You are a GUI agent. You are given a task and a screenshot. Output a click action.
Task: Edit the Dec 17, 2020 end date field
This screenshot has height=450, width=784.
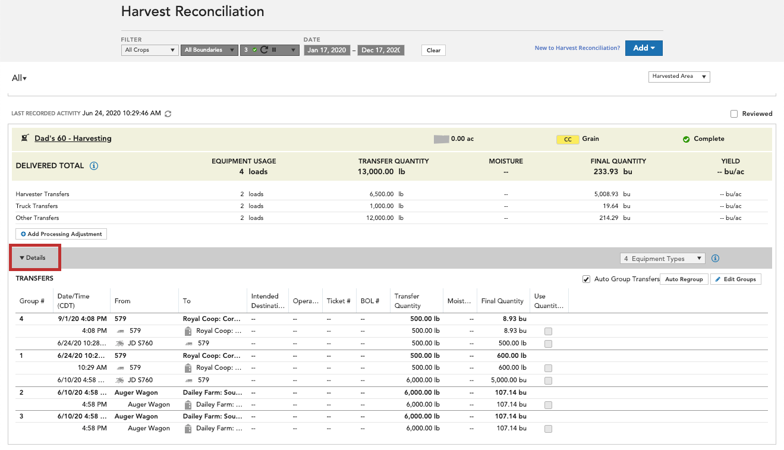(x=381, y=50)
